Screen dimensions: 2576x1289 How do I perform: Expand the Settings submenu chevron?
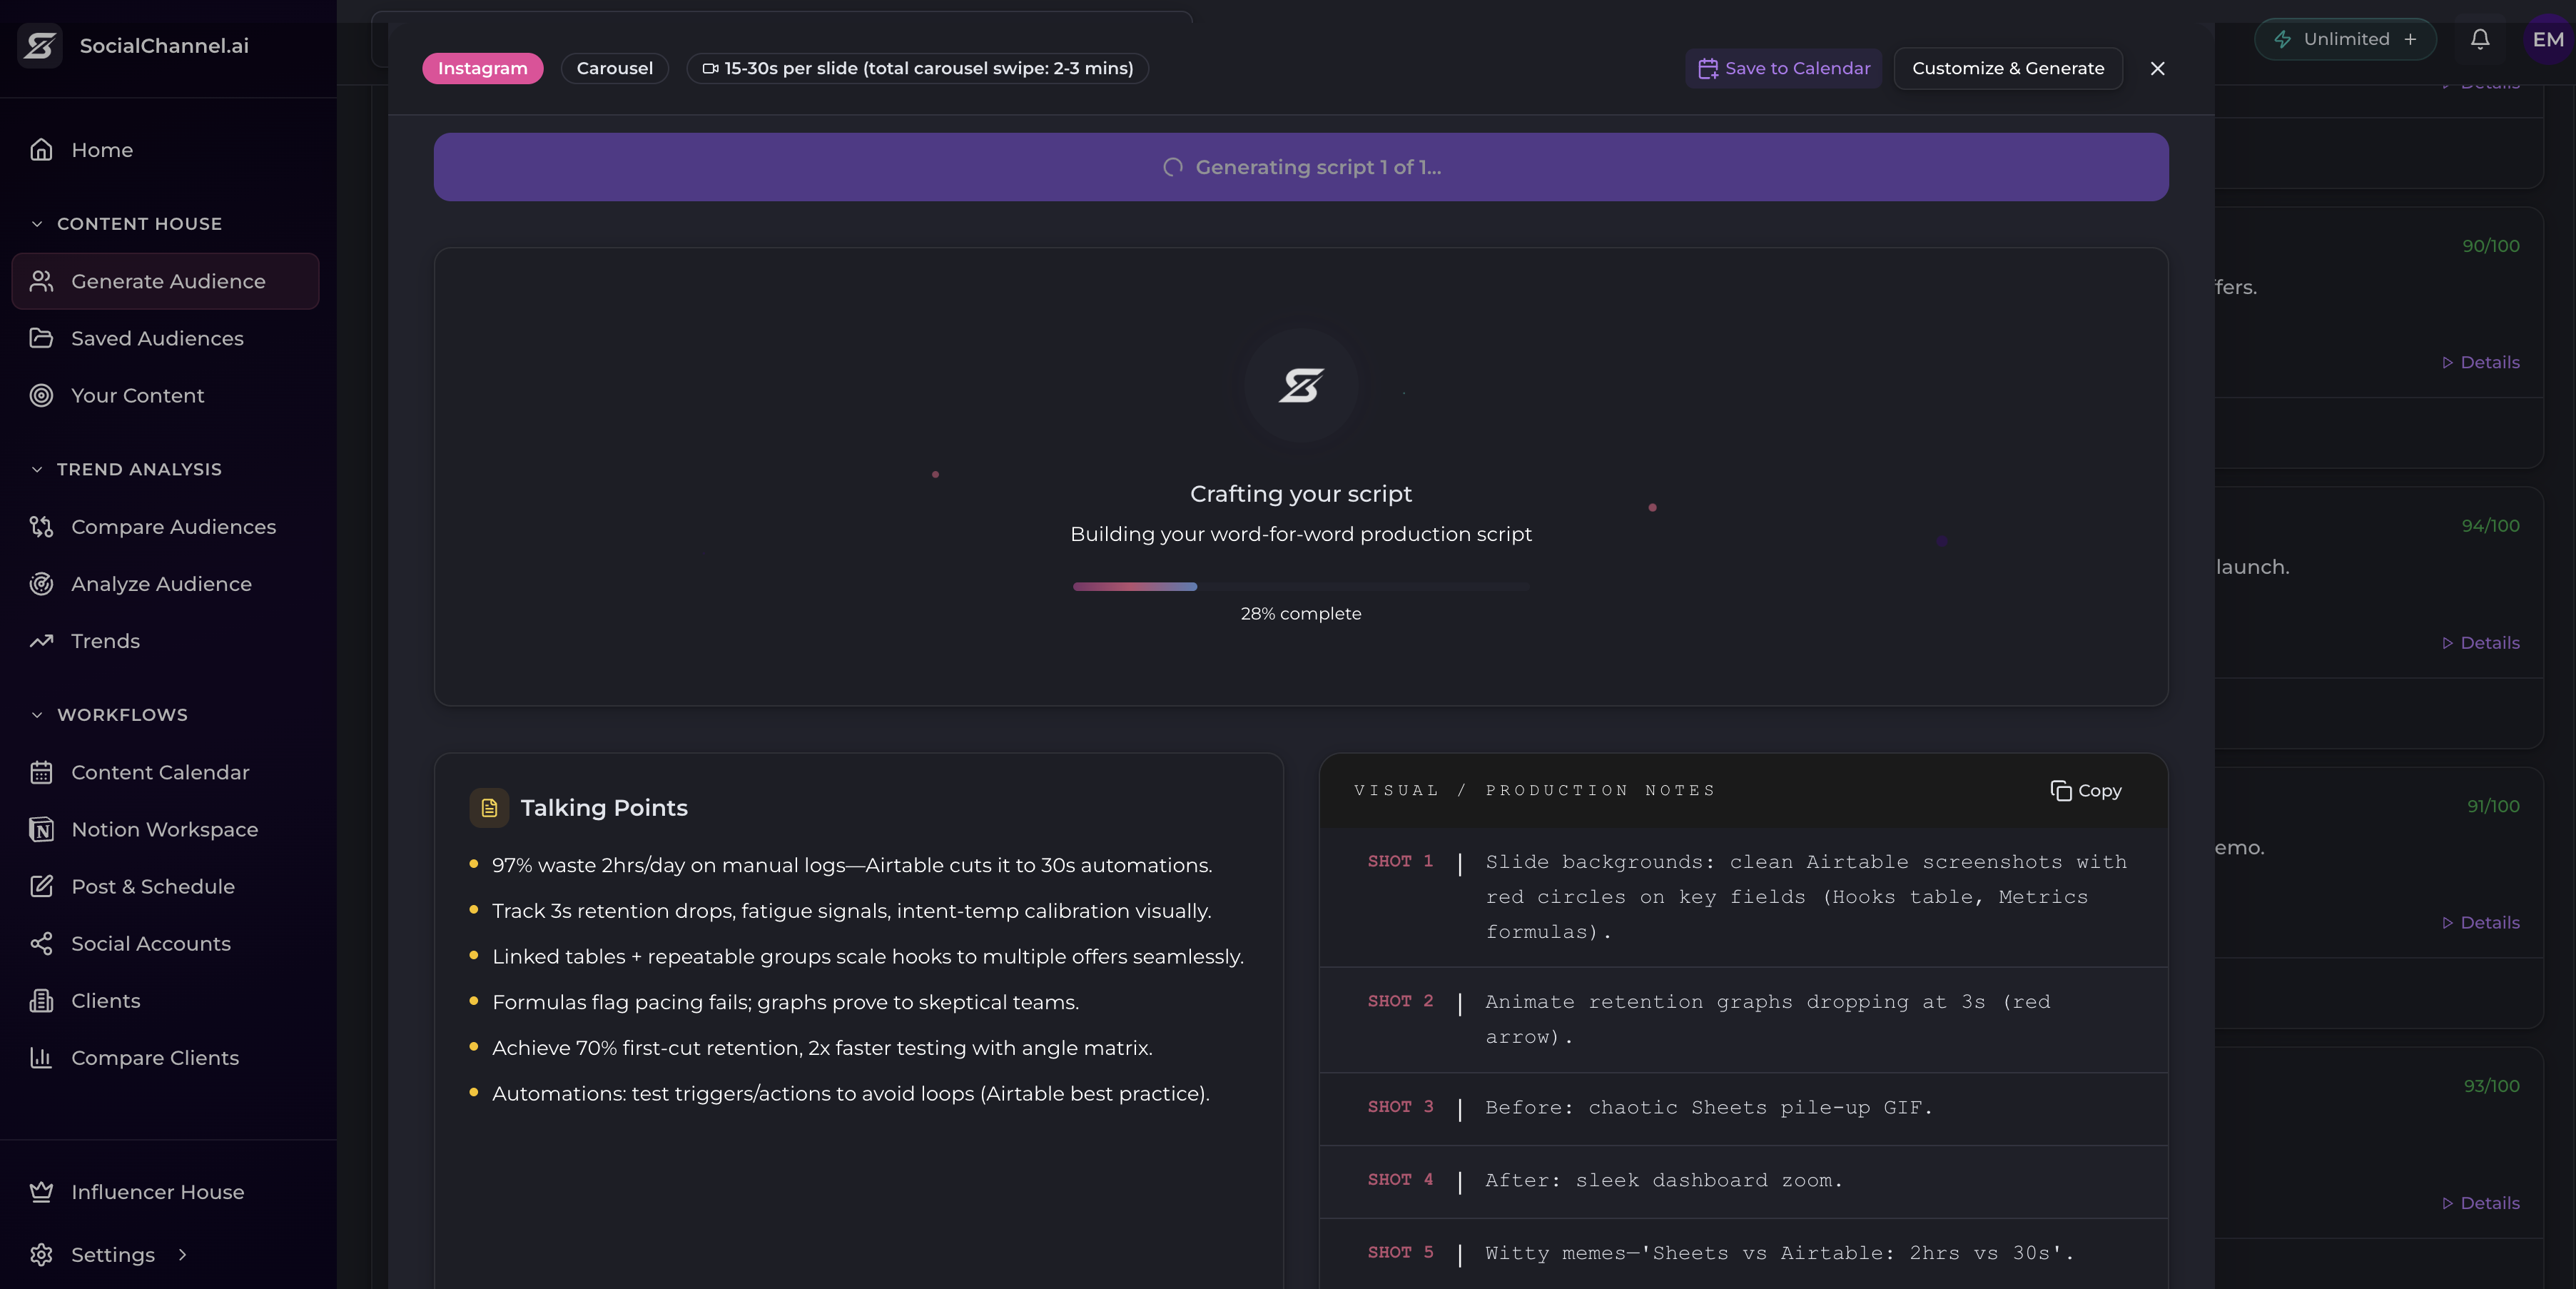pyautogui.click(x=182, y=1255)
